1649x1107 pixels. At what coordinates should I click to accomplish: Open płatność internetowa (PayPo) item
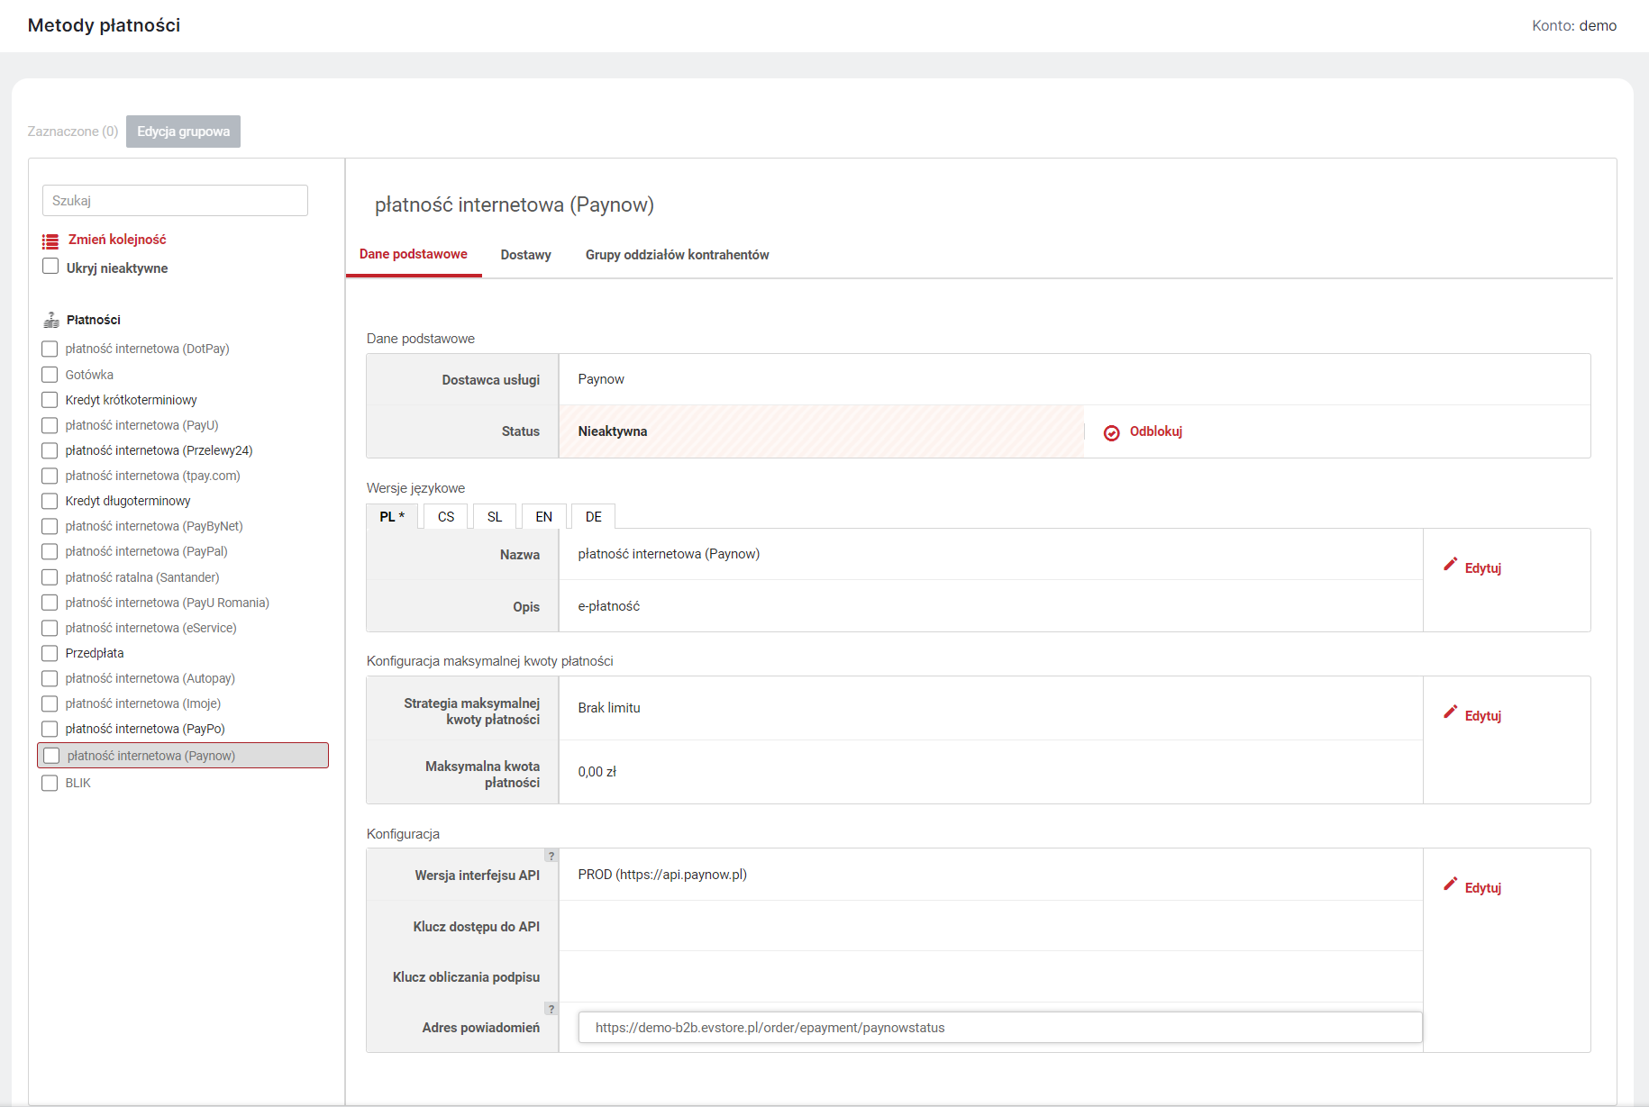click(x=145, y=729)
